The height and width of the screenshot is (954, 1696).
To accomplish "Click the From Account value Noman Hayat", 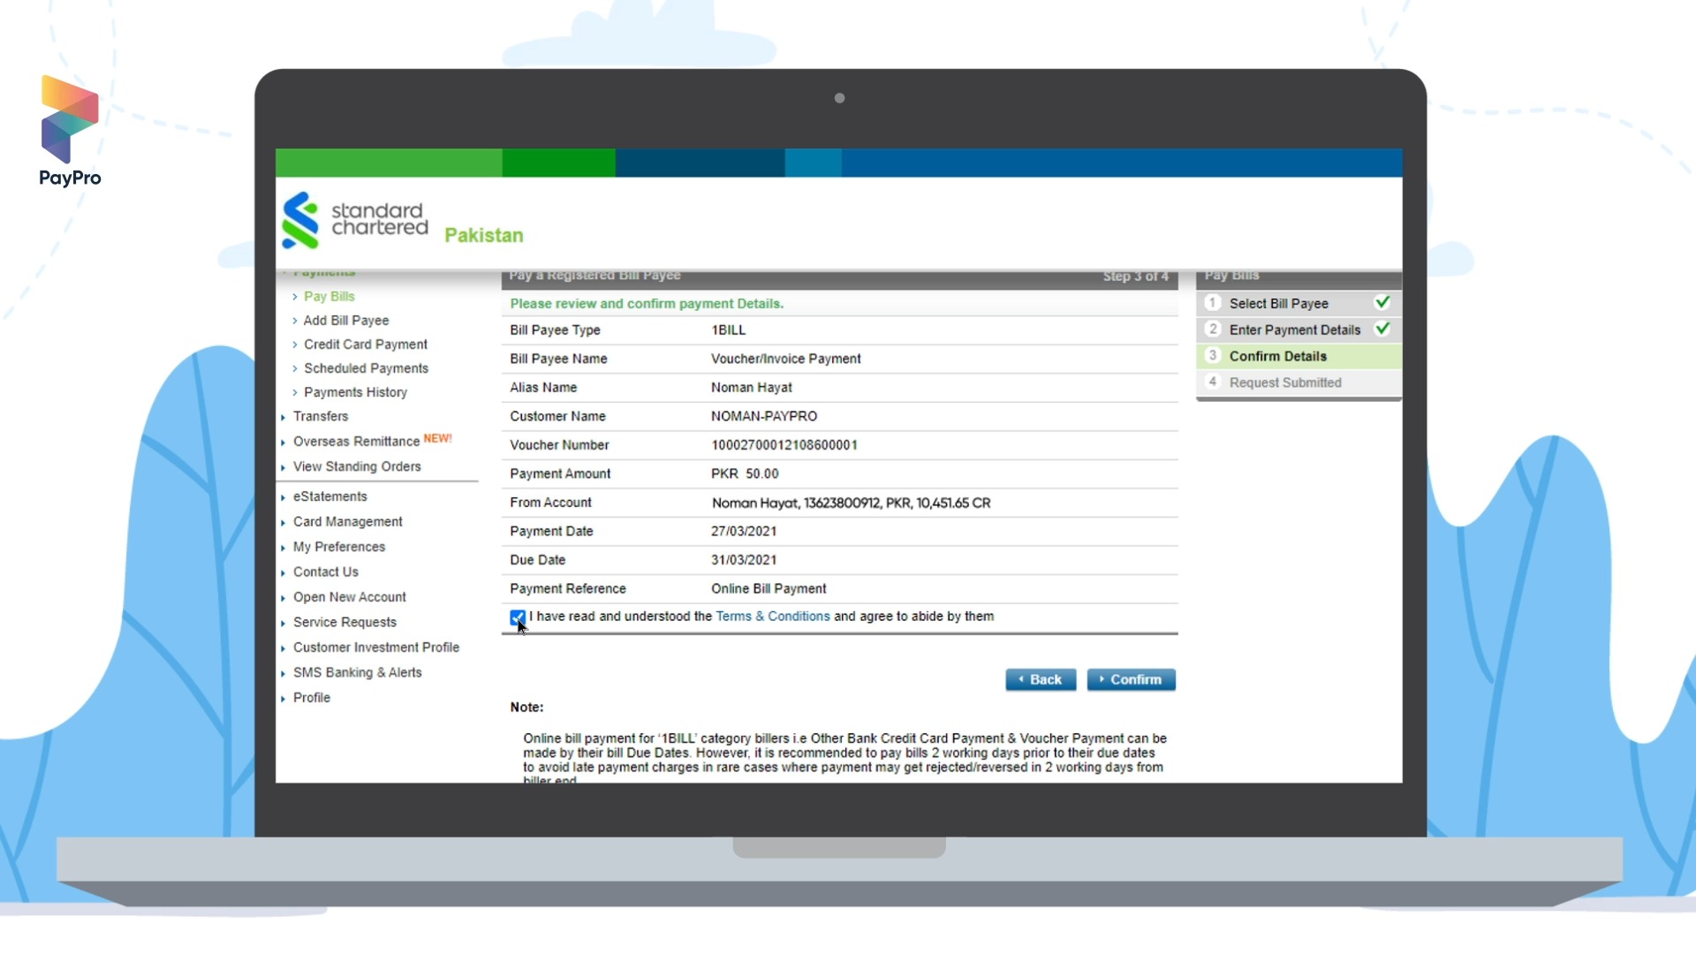I will point(852,503).
